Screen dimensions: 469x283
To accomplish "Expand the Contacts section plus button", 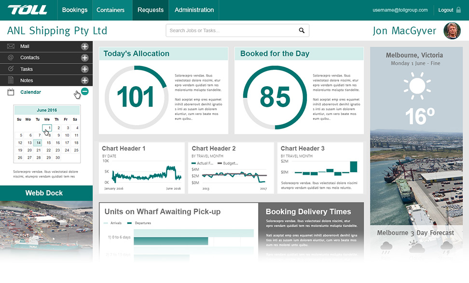I will 84,58.
